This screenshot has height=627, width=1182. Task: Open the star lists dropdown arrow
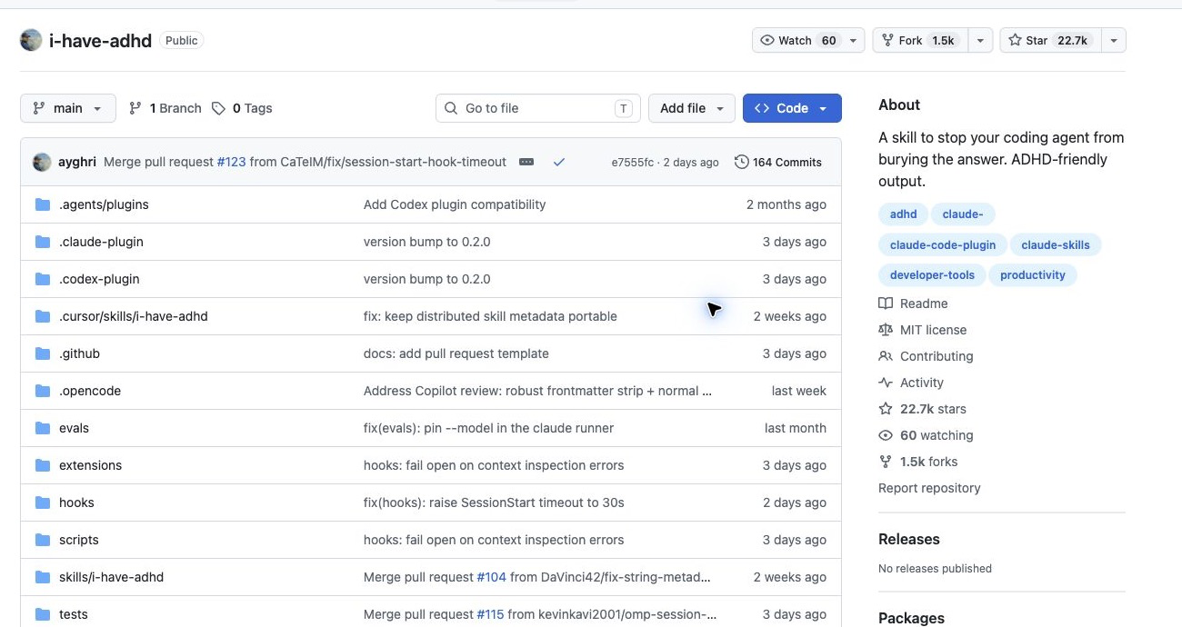click(1114, 40)
